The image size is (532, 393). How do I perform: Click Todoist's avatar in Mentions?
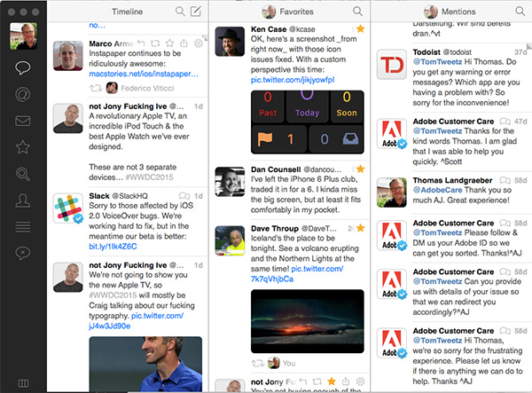pos(392,65)
